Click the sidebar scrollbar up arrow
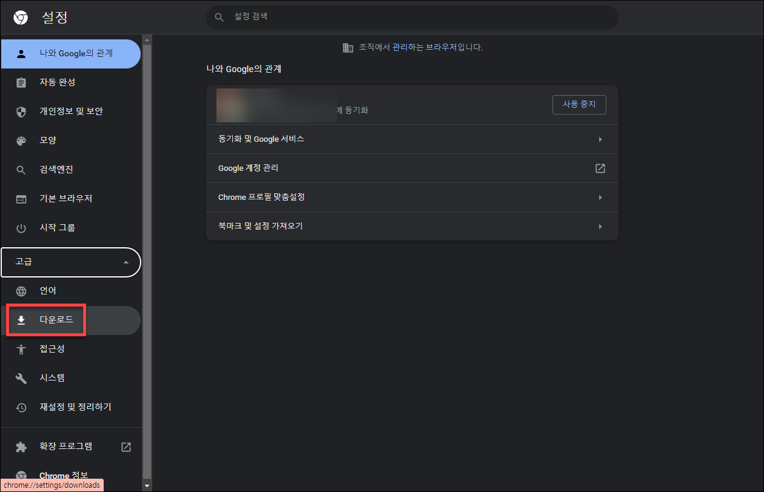764x492 pixels. click(x=146, y=40)
